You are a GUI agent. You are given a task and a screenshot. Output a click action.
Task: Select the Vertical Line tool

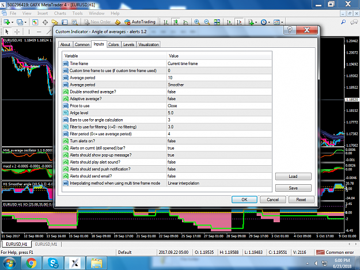tap(29, 32)
